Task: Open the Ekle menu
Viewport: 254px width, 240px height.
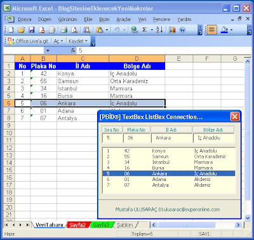Action: tap(88, 20)
